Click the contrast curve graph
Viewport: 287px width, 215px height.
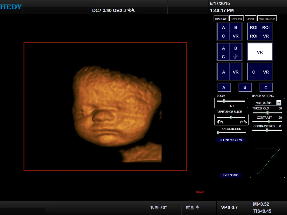268,161
